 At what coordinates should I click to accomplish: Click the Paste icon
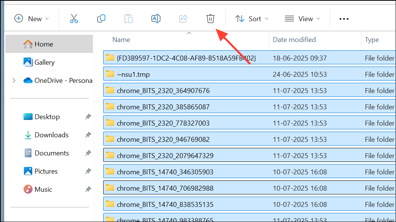[x=129, y=18]
